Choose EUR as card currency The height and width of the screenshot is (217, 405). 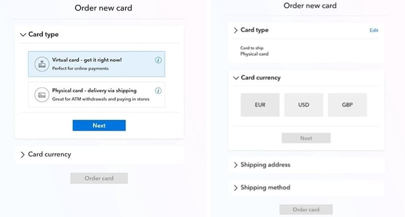(260, 105)
